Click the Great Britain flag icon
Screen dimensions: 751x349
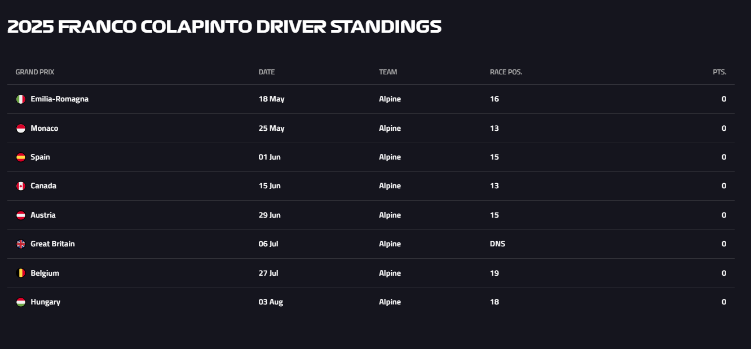pos(21,244)
